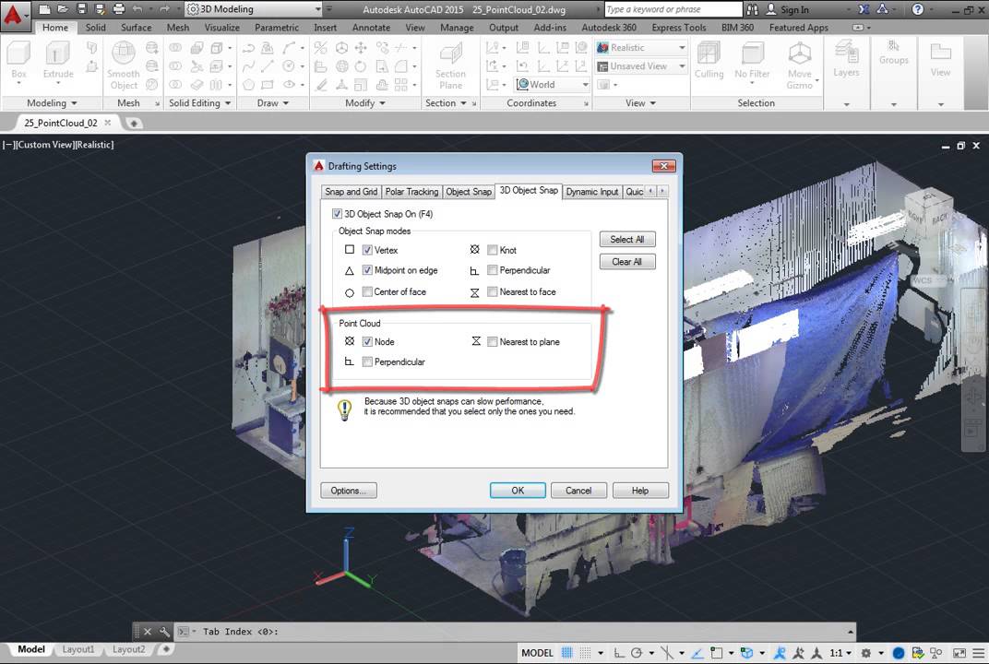Click the Options... button
Image resolution: width=989 pixels, height=664 pixels.
(348, 491)
